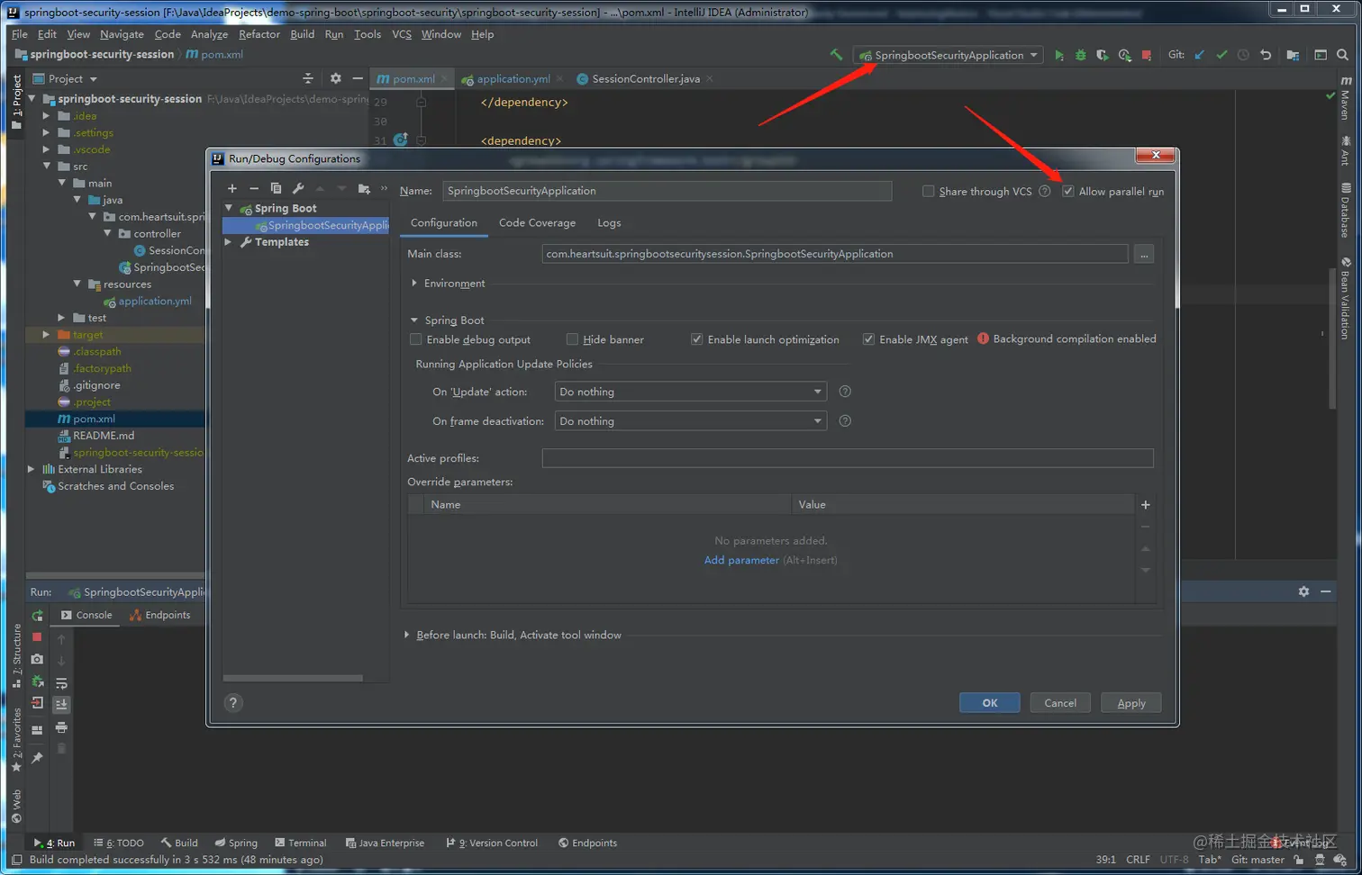Open Search Everywhere magnifier icon
Viewport: 1362px width, 875px height.
[x=1342, y=55]
